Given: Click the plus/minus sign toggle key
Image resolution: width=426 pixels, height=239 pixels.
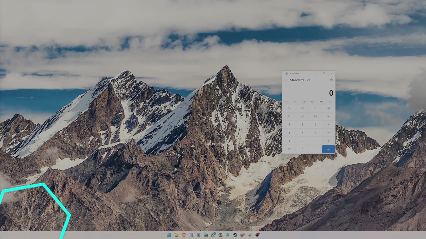Looking at the screenshot, I should pyautogui.click(x=289, y=149).
